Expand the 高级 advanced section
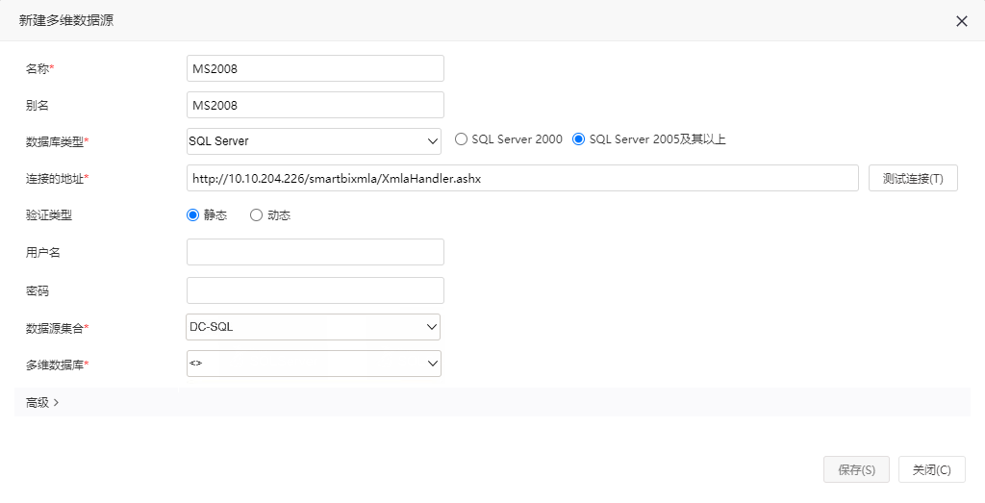Image resolution: width=985 pixels, height=503 pixels. click(42, 403)
